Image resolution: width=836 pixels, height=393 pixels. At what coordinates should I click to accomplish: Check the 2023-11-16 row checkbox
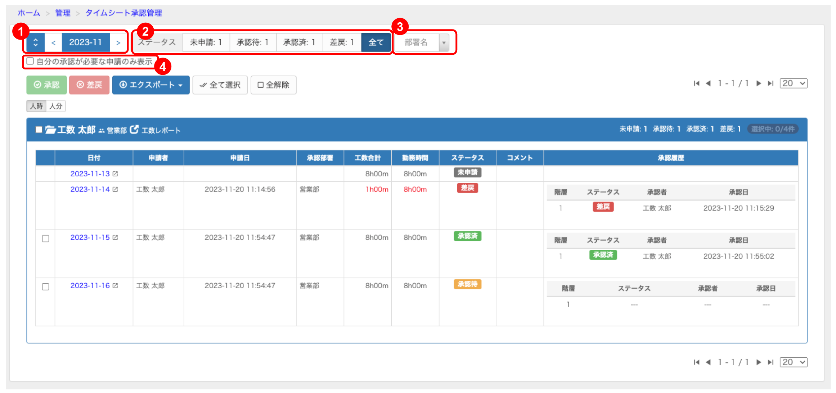point(45,287)
